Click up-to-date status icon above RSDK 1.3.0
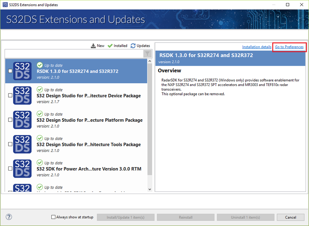Viewport: 309px width, 226px height. tap(40, 65)
